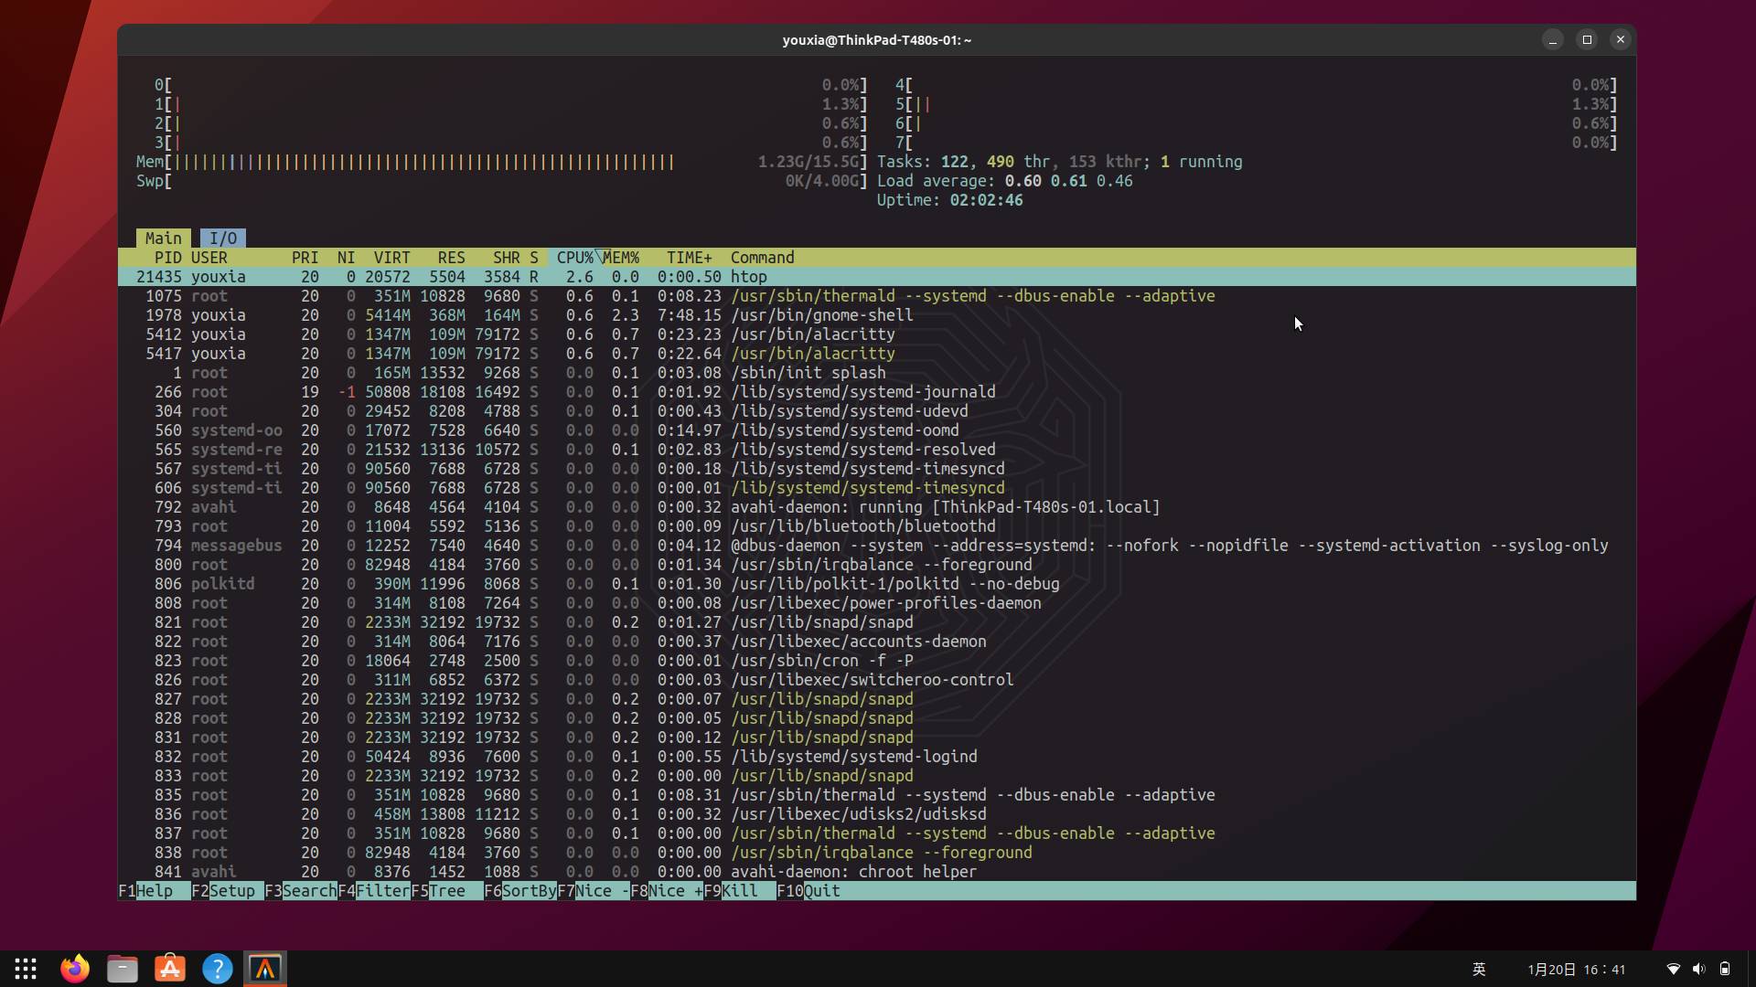Screen dimensions: 1756x987
Task: Click the Uptime 02:02:46 readout
Action: coord(949,200)
